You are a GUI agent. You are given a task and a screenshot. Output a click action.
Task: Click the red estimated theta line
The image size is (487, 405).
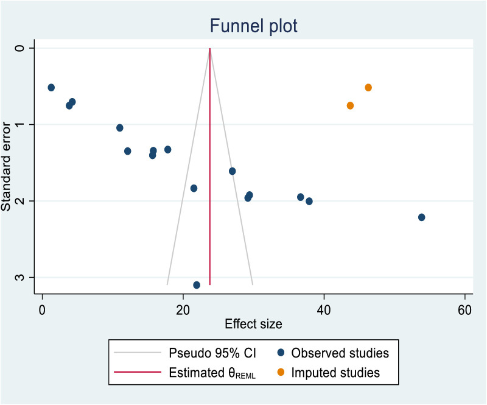210,166
